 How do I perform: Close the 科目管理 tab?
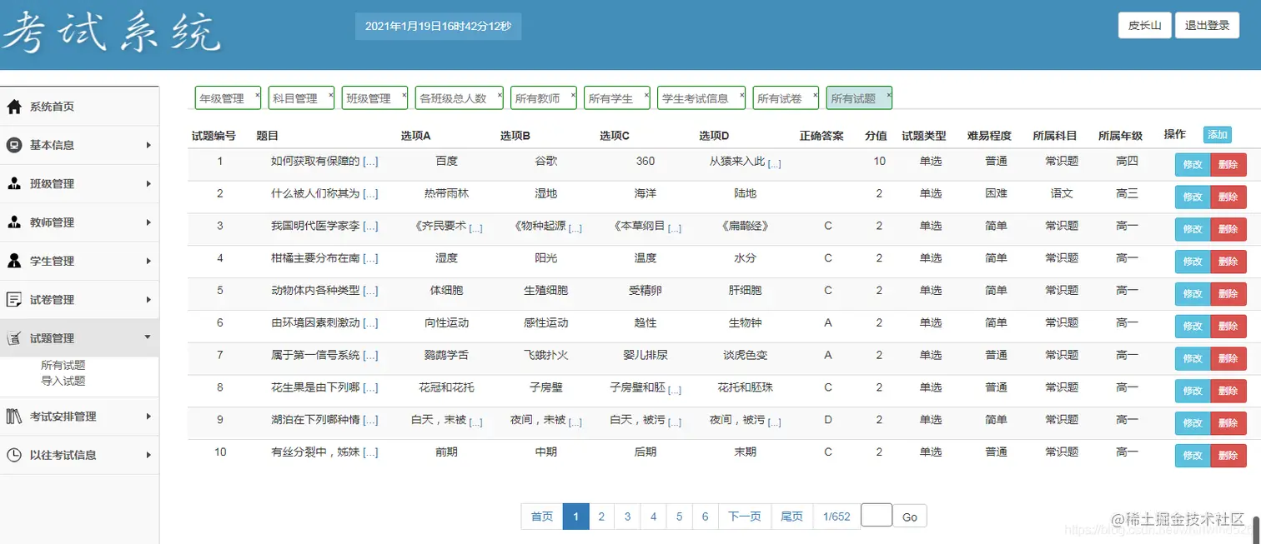[331, 94]
